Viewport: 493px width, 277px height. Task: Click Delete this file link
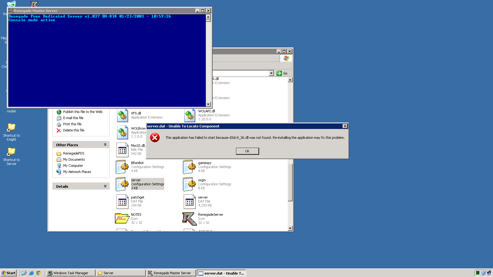(x=73, y=130)
